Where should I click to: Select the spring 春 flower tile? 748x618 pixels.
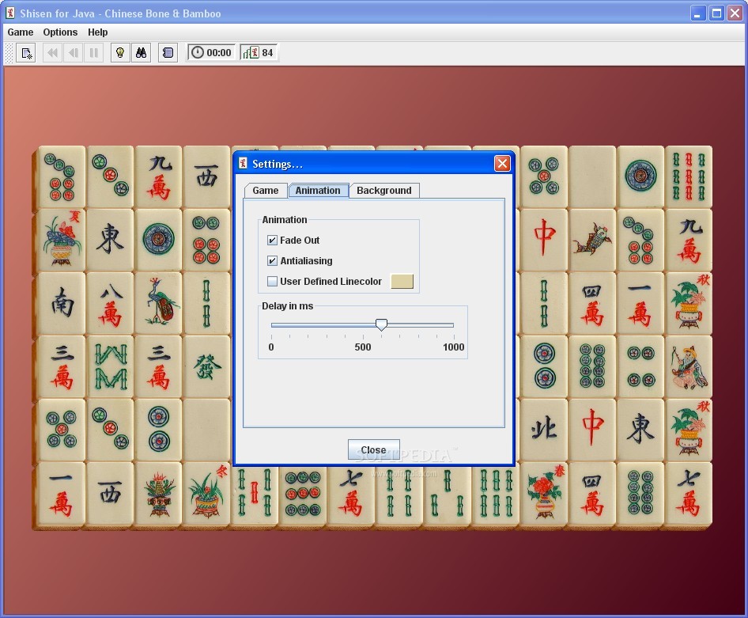(544, 494)
